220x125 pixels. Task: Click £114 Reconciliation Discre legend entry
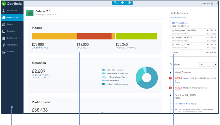click(115, 77)
